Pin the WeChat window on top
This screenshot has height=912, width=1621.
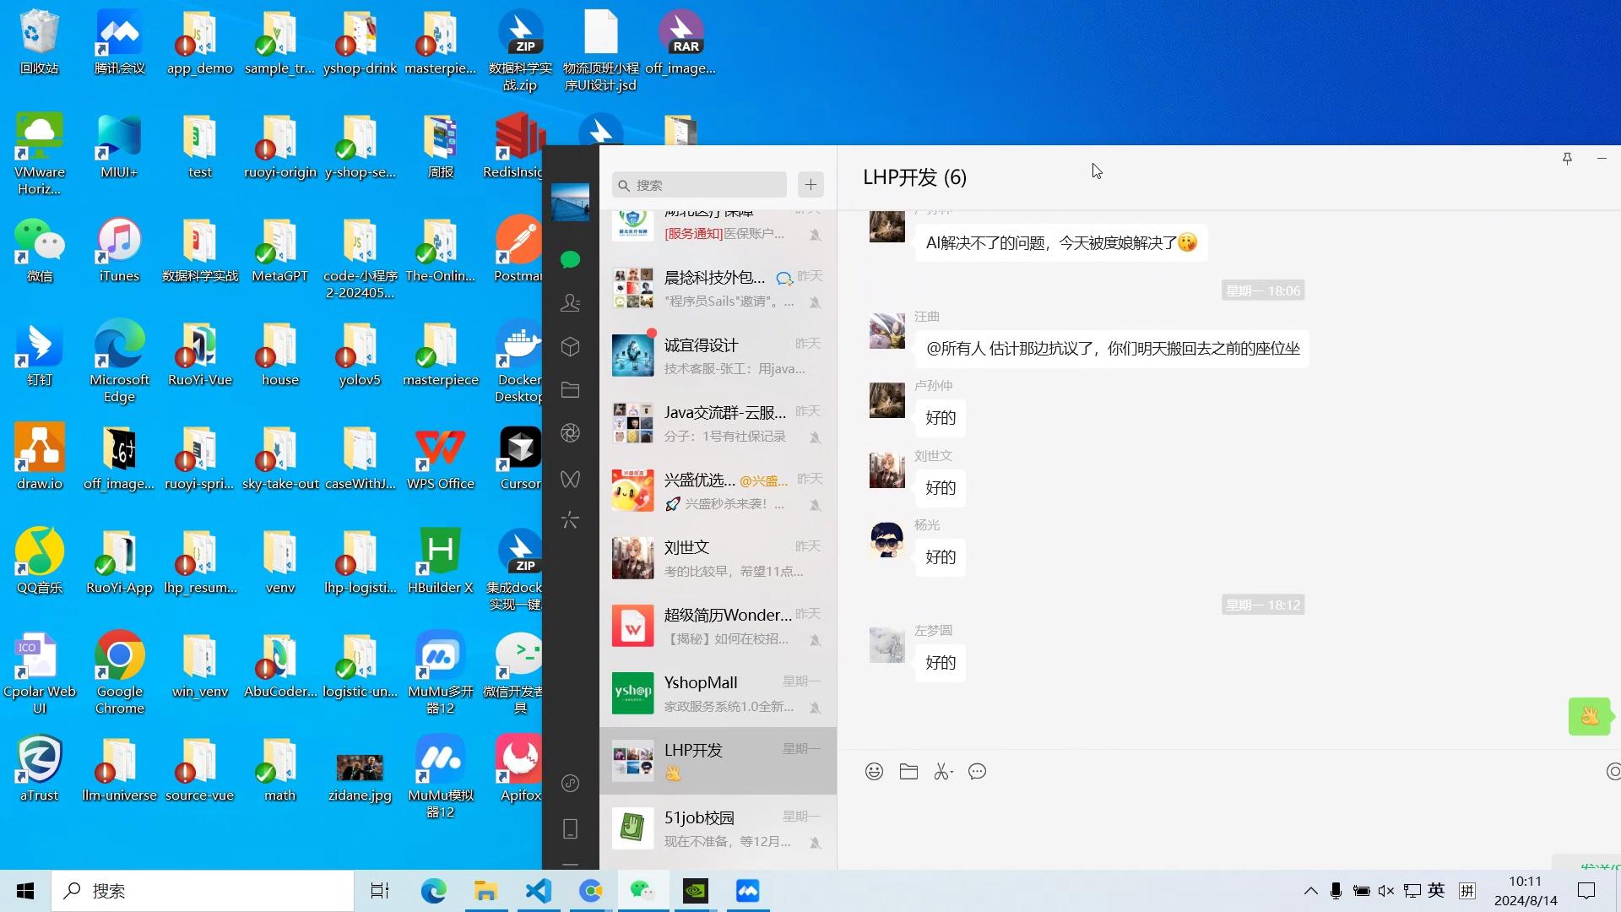click(x=1567, y=158)
